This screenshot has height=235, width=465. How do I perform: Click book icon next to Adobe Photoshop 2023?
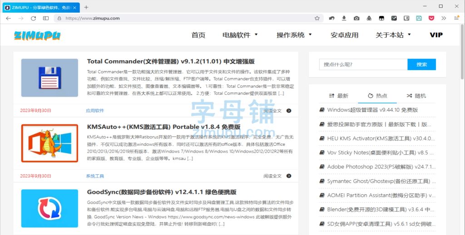[322, 167]
